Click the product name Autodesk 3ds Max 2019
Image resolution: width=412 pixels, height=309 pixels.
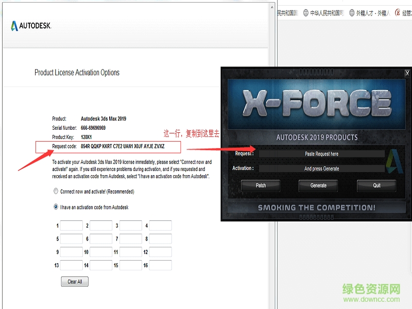coord(104,119)
